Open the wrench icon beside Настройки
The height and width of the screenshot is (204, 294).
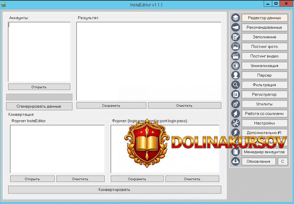(x=236, y=123)
